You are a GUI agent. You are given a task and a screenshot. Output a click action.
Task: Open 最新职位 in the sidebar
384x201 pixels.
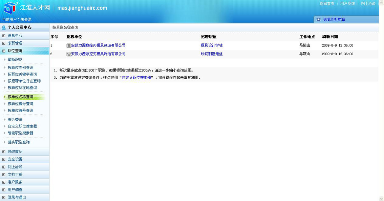pyautogui.click(x=15, y=60)
